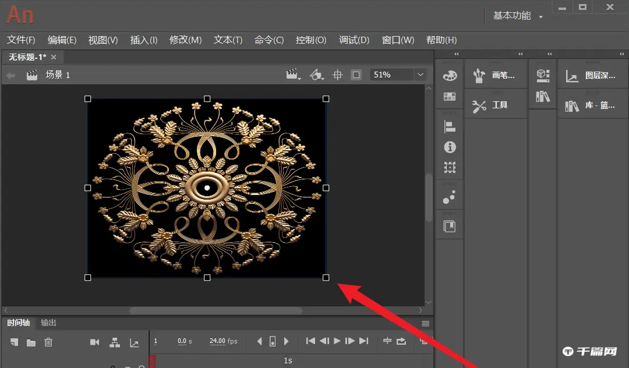Open the 对齐 (Align) panel icon
The height and width of the screenshot is (368, 629).
448,126
